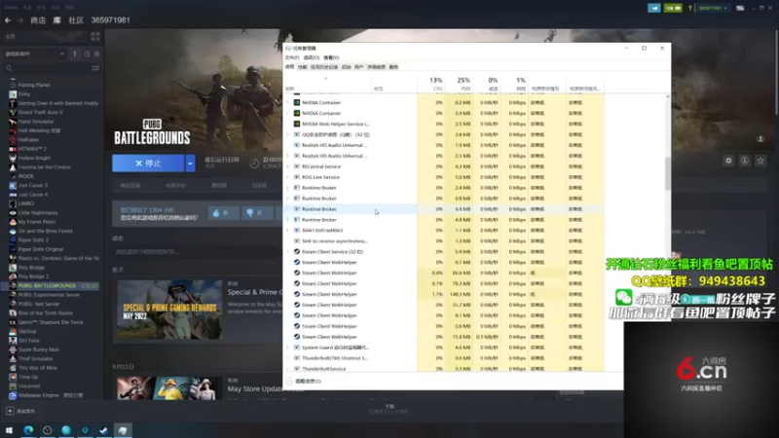Click Steam library search input field
Screen dimensions: 779x438
51,68
